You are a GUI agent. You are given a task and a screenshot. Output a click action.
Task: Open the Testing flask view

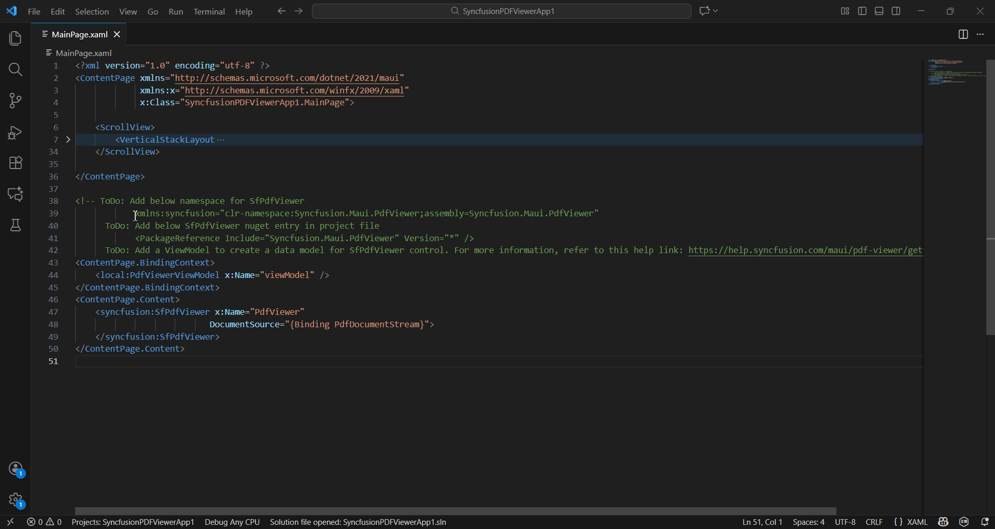tap(16, 225)
